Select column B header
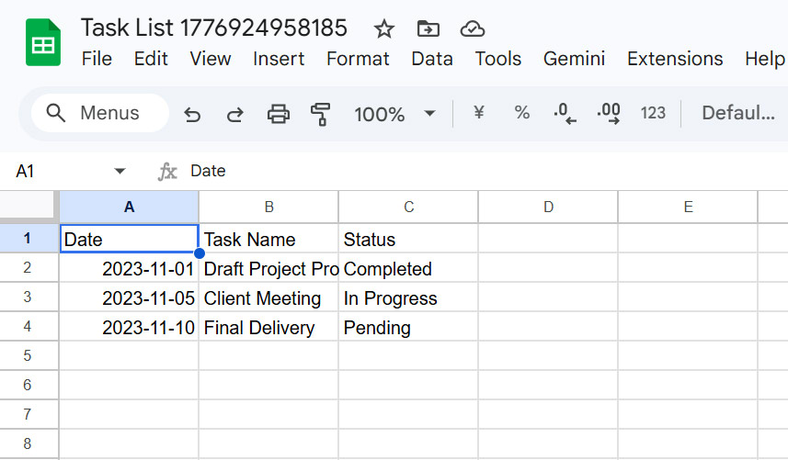The width and height of the screenshot is (788, 460). tap(268, 207)
